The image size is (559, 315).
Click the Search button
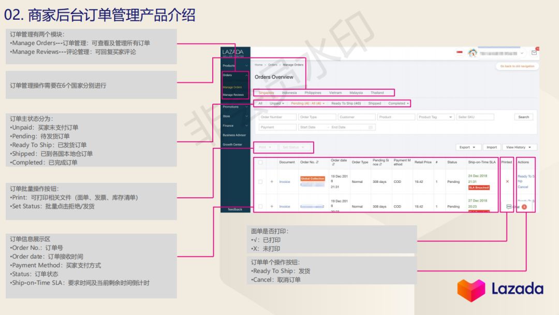pos(523,117)
